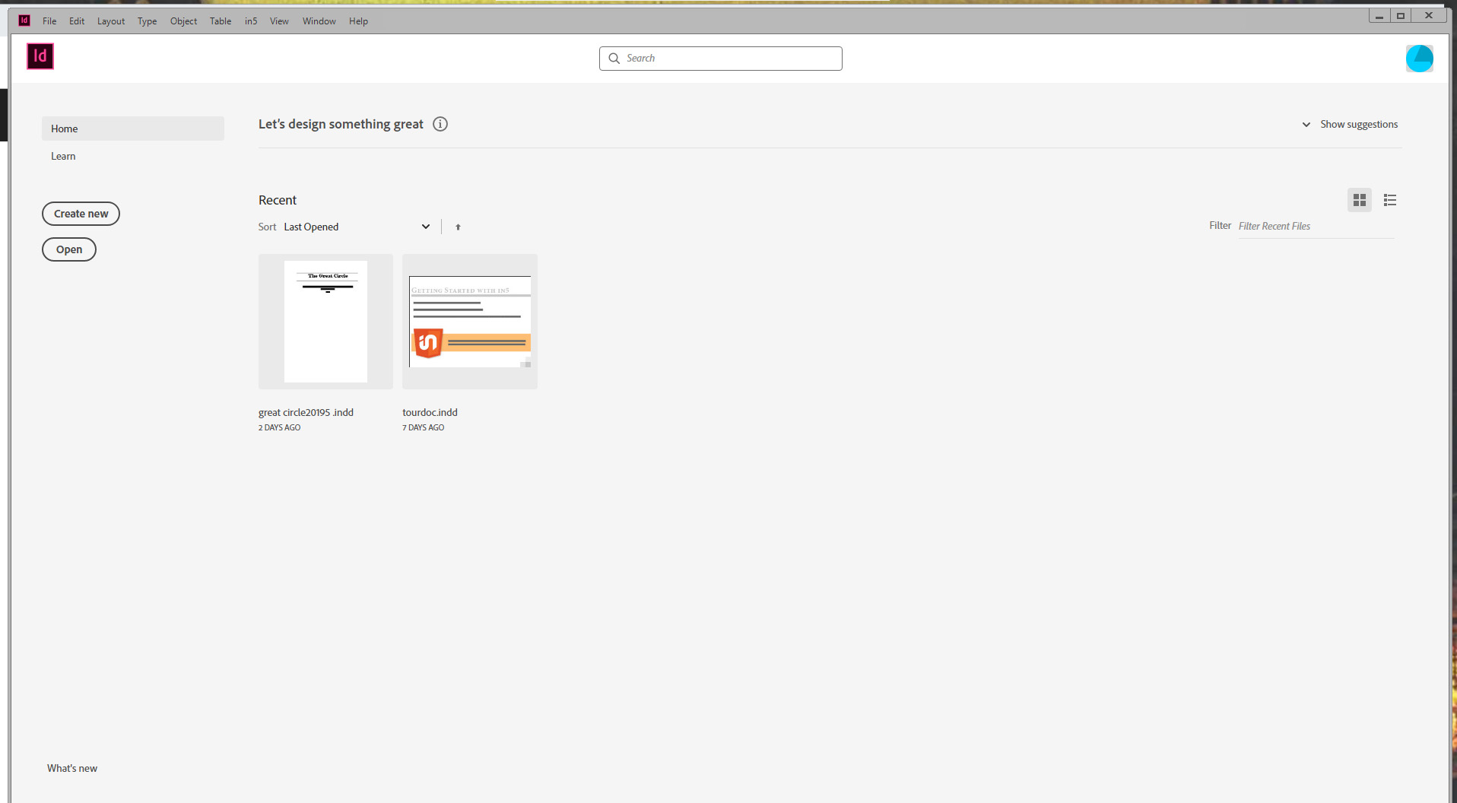Screen dimensions: 1457x803
Task: Open the File menu
Action: [x=49, y=21]
